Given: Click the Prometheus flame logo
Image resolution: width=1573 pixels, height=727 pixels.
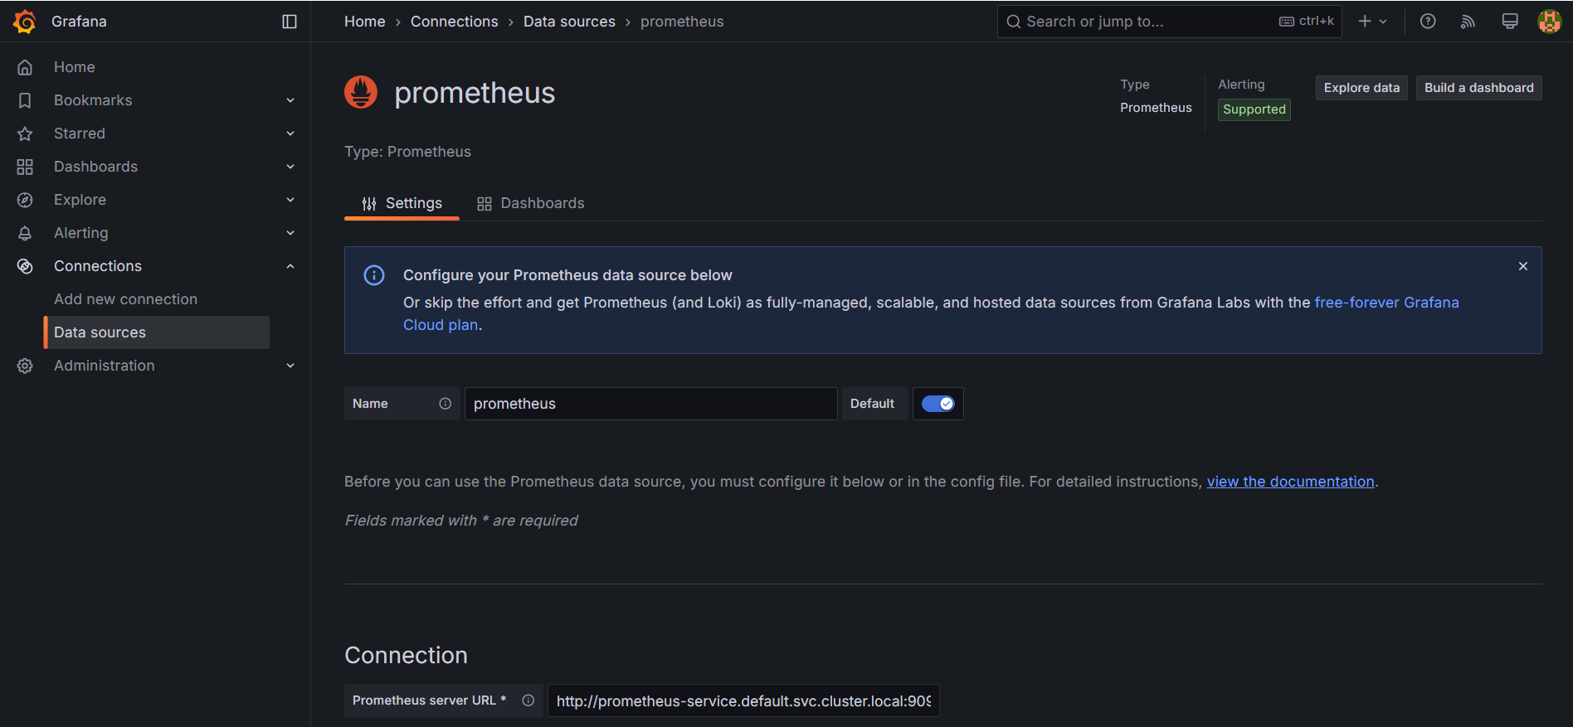Looking at the screenshot, I should pyautogui.click(x=361, y=92).
